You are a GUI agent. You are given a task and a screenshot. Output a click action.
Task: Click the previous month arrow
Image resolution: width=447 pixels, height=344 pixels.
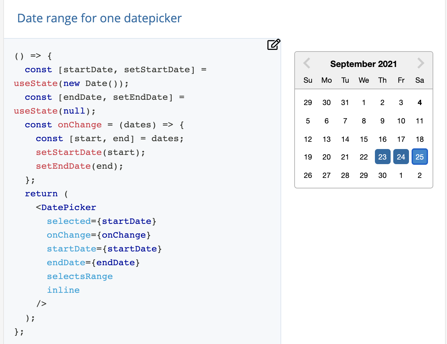click(x=307, y=63)
